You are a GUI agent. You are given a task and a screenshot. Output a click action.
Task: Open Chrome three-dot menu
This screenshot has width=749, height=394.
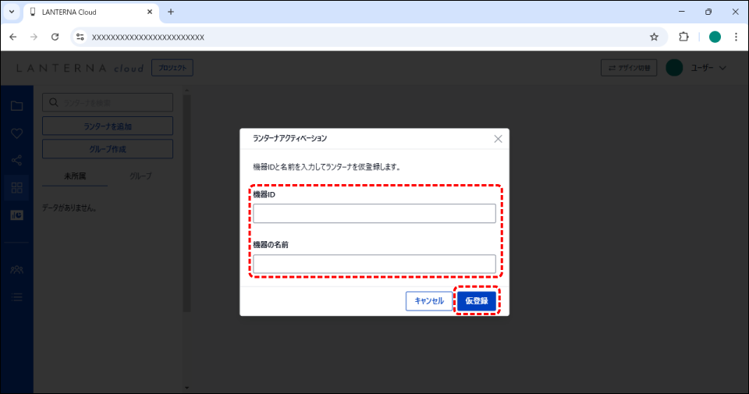click(736, 37)
